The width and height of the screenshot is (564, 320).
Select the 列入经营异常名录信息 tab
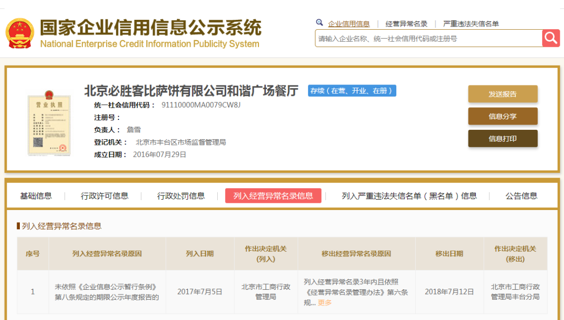point(273,196)
